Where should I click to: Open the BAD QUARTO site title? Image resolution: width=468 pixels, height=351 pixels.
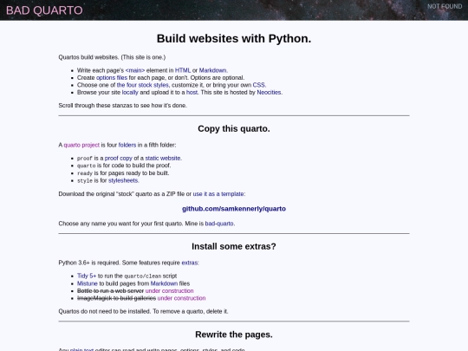click(x=44, y=10)
